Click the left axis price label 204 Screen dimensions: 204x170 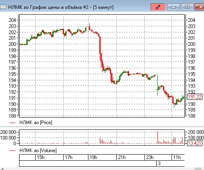12,20
